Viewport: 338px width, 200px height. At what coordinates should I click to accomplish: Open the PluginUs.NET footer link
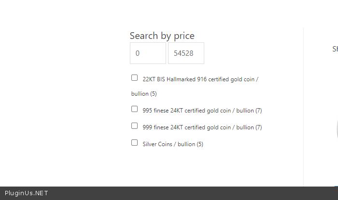point(27,193)
